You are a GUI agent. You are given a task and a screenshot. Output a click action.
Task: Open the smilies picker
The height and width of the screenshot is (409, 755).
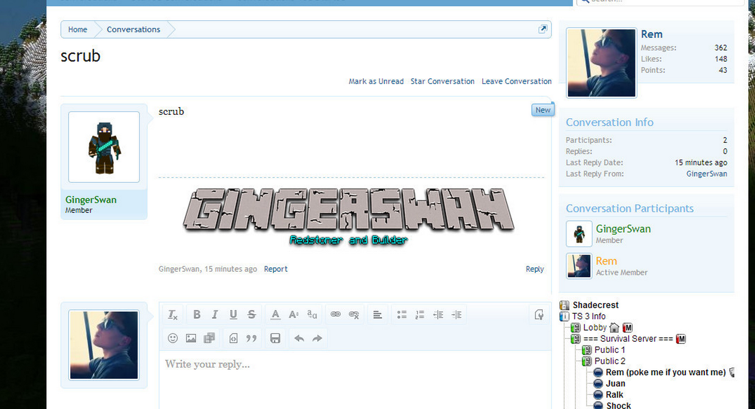(x=173, y=338)
